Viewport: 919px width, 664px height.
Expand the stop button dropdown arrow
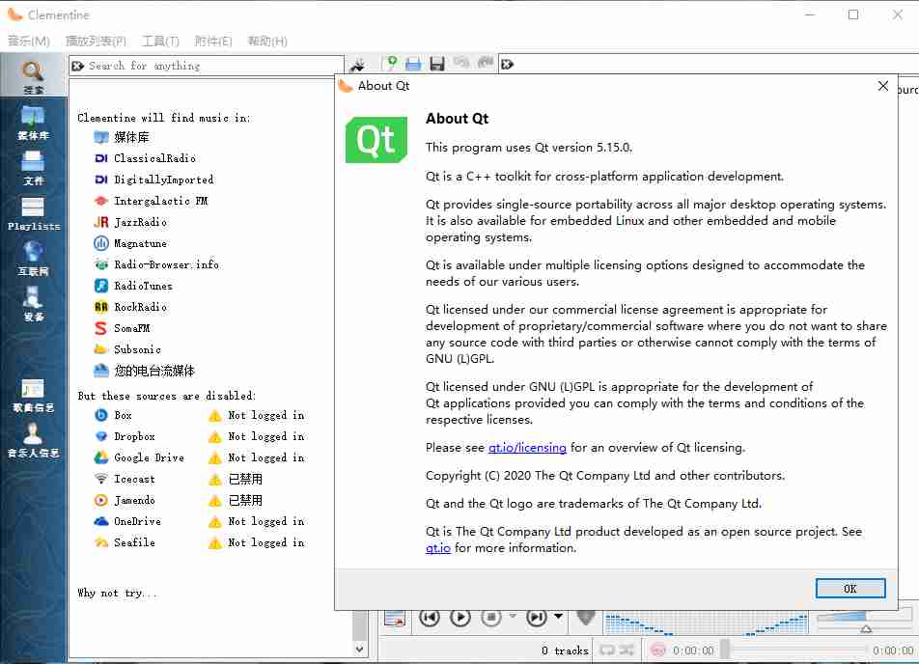coord(513,617)
